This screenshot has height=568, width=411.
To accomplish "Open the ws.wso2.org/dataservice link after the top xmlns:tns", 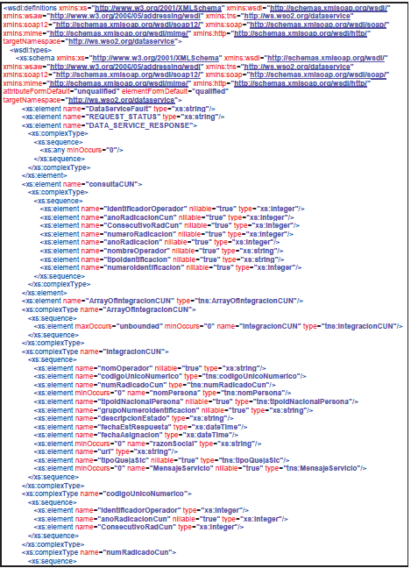I will [x=297, y=16].
